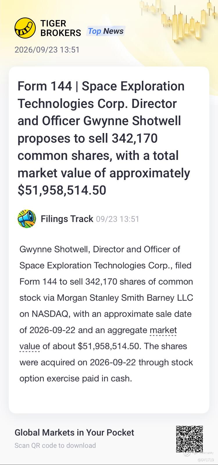
Task: Click the TIGER BROKERS brand name text
Action: coord(60,28)
